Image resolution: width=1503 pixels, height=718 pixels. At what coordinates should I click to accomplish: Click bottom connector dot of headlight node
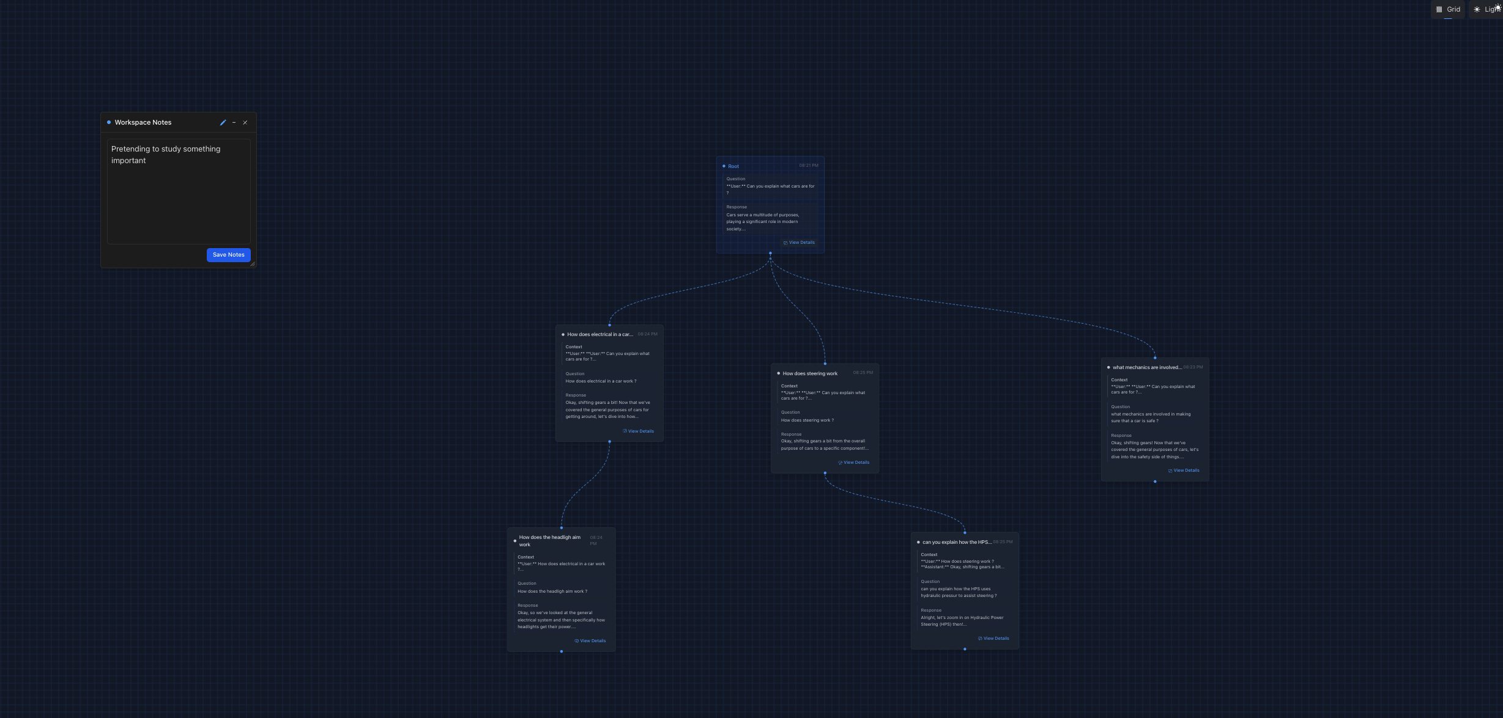pyautogui.click(x=562, y=651)
